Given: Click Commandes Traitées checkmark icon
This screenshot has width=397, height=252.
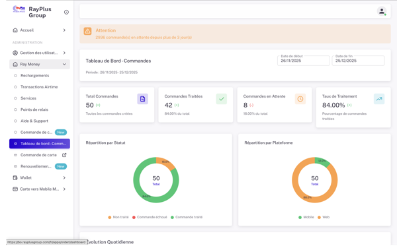Looking at the screenshot, I should 222,99.
